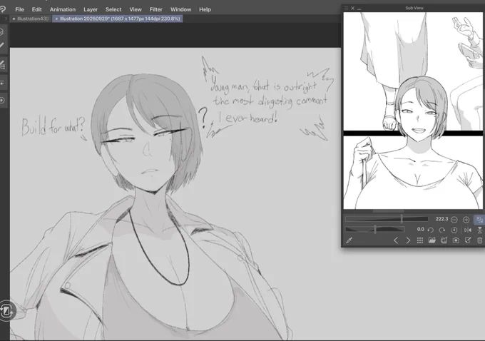Open the View menu
The image size is (485, 341).
click(x=136, y=9)
